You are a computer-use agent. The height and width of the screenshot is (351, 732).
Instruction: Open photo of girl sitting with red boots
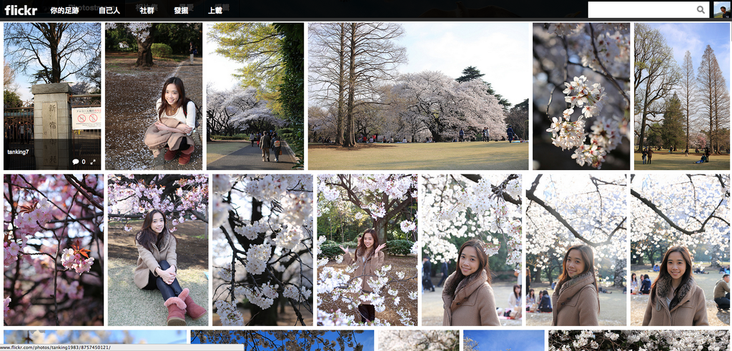tap(158, 250)
